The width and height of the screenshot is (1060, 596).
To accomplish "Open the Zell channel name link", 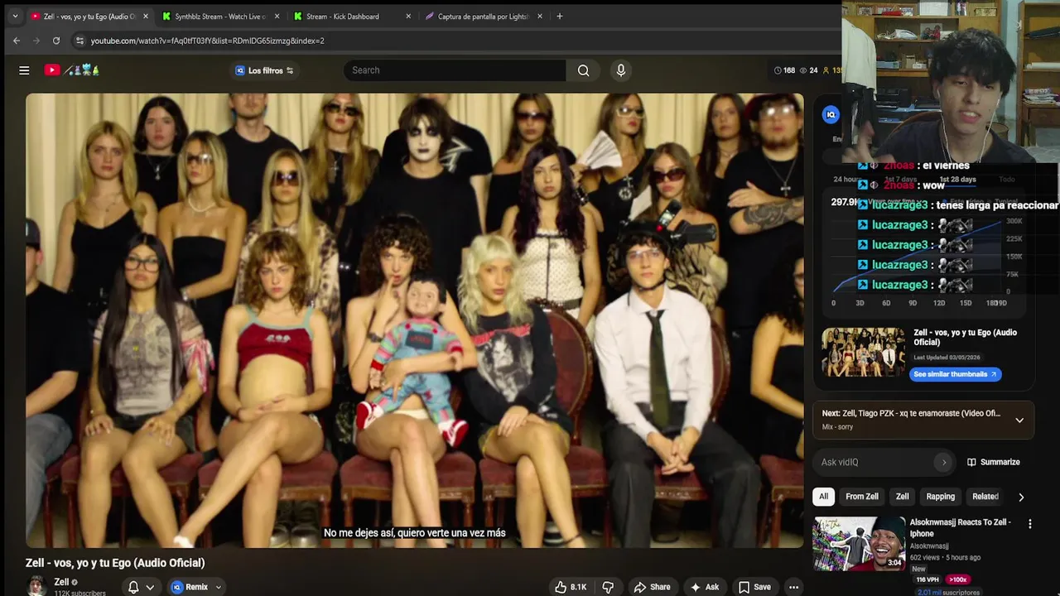I will coord(61,582).
